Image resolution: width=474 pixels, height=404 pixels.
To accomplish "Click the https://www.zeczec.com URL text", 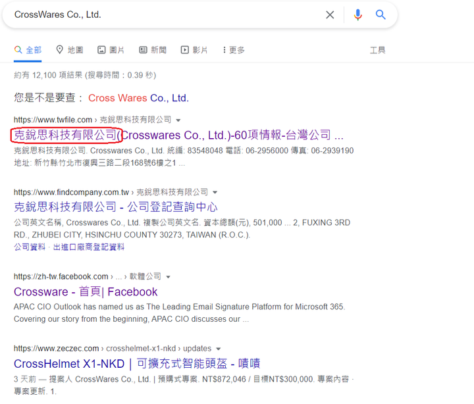I will (56, 349).
